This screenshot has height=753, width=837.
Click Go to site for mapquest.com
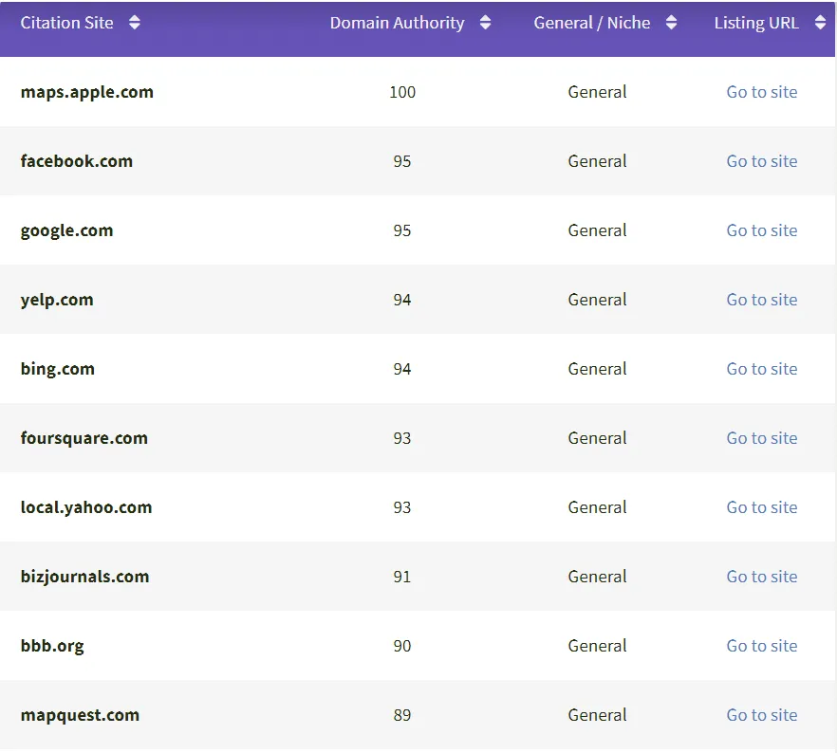(x=761, y=715)
